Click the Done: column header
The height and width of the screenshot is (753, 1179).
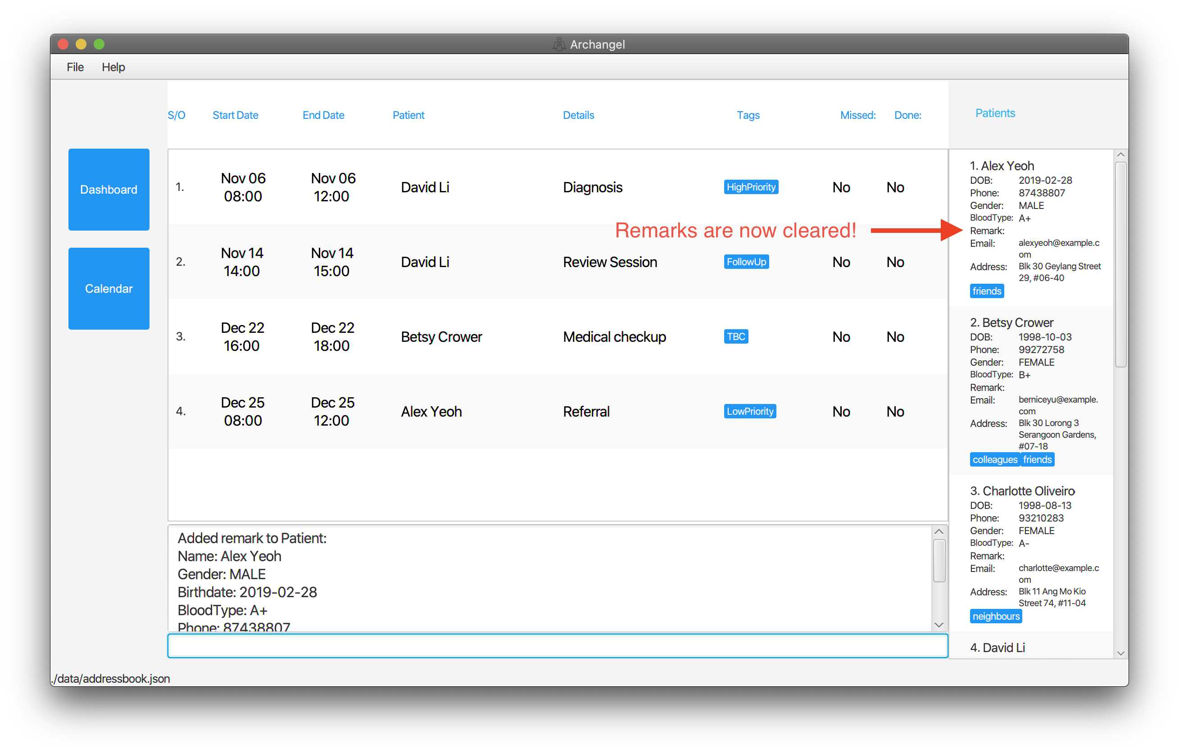coord(908,115)
